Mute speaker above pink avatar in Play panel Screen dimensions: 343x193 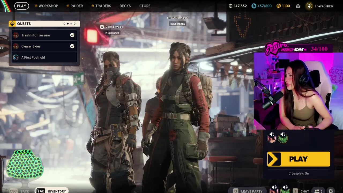click(272, 134)
